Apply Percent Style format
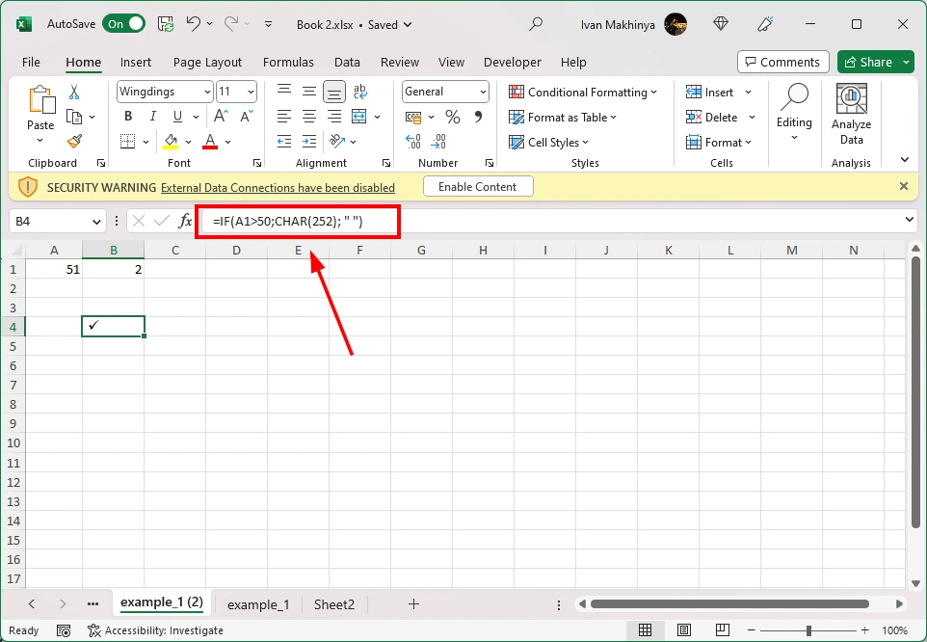This screenshot has height=642, width=927. (x=453, y=117)
